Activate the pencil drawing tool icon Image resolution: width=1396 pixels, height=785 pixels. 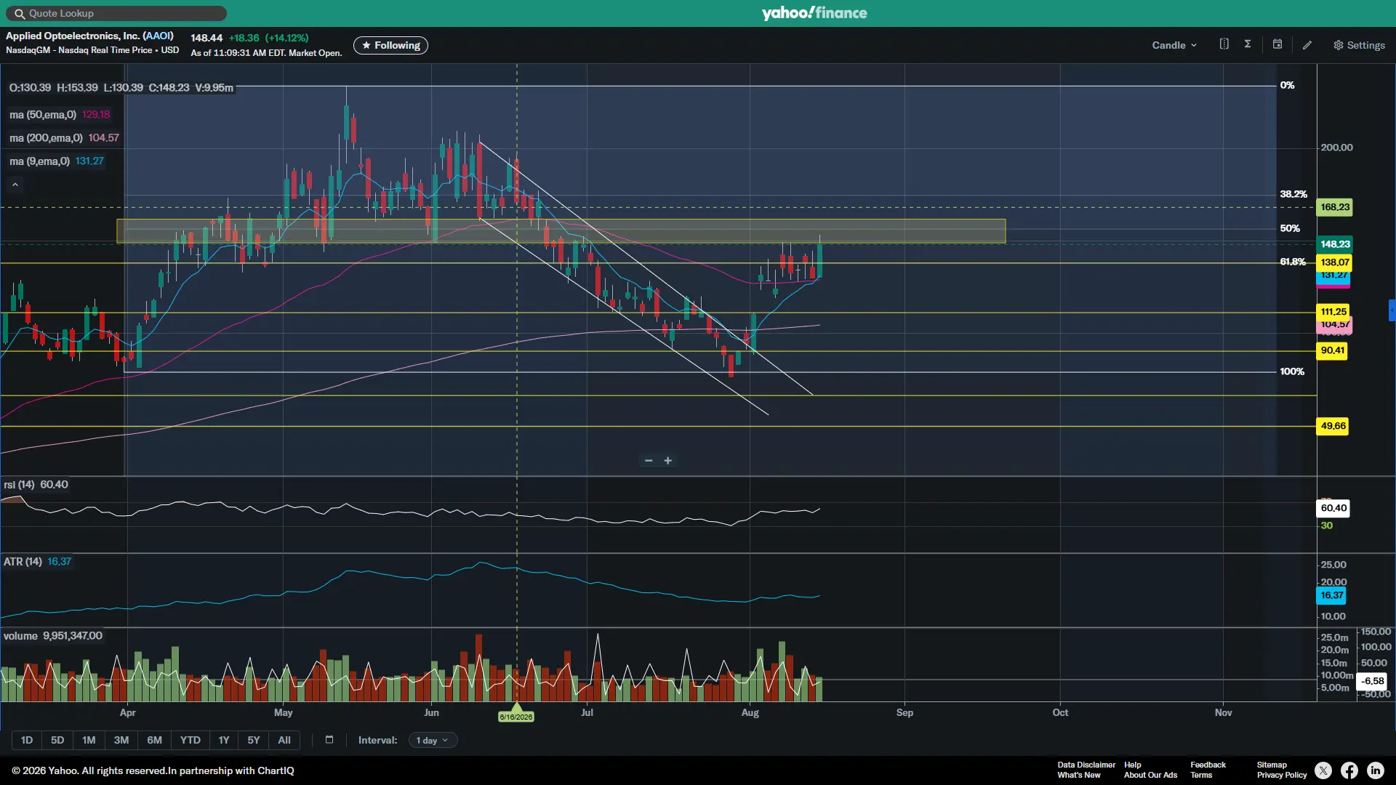tap(1307, 45)
